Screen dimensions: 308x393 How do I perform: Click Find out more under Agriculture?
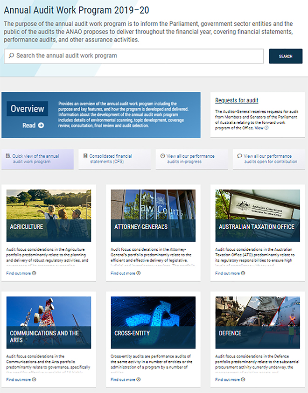point(19,273)
